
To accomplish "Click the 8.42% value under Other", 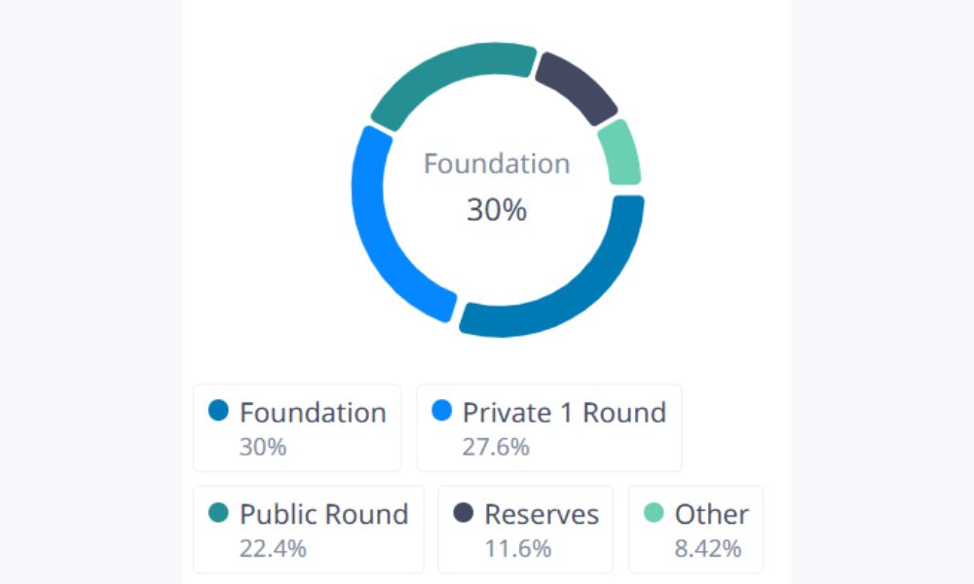I will 708,548.
